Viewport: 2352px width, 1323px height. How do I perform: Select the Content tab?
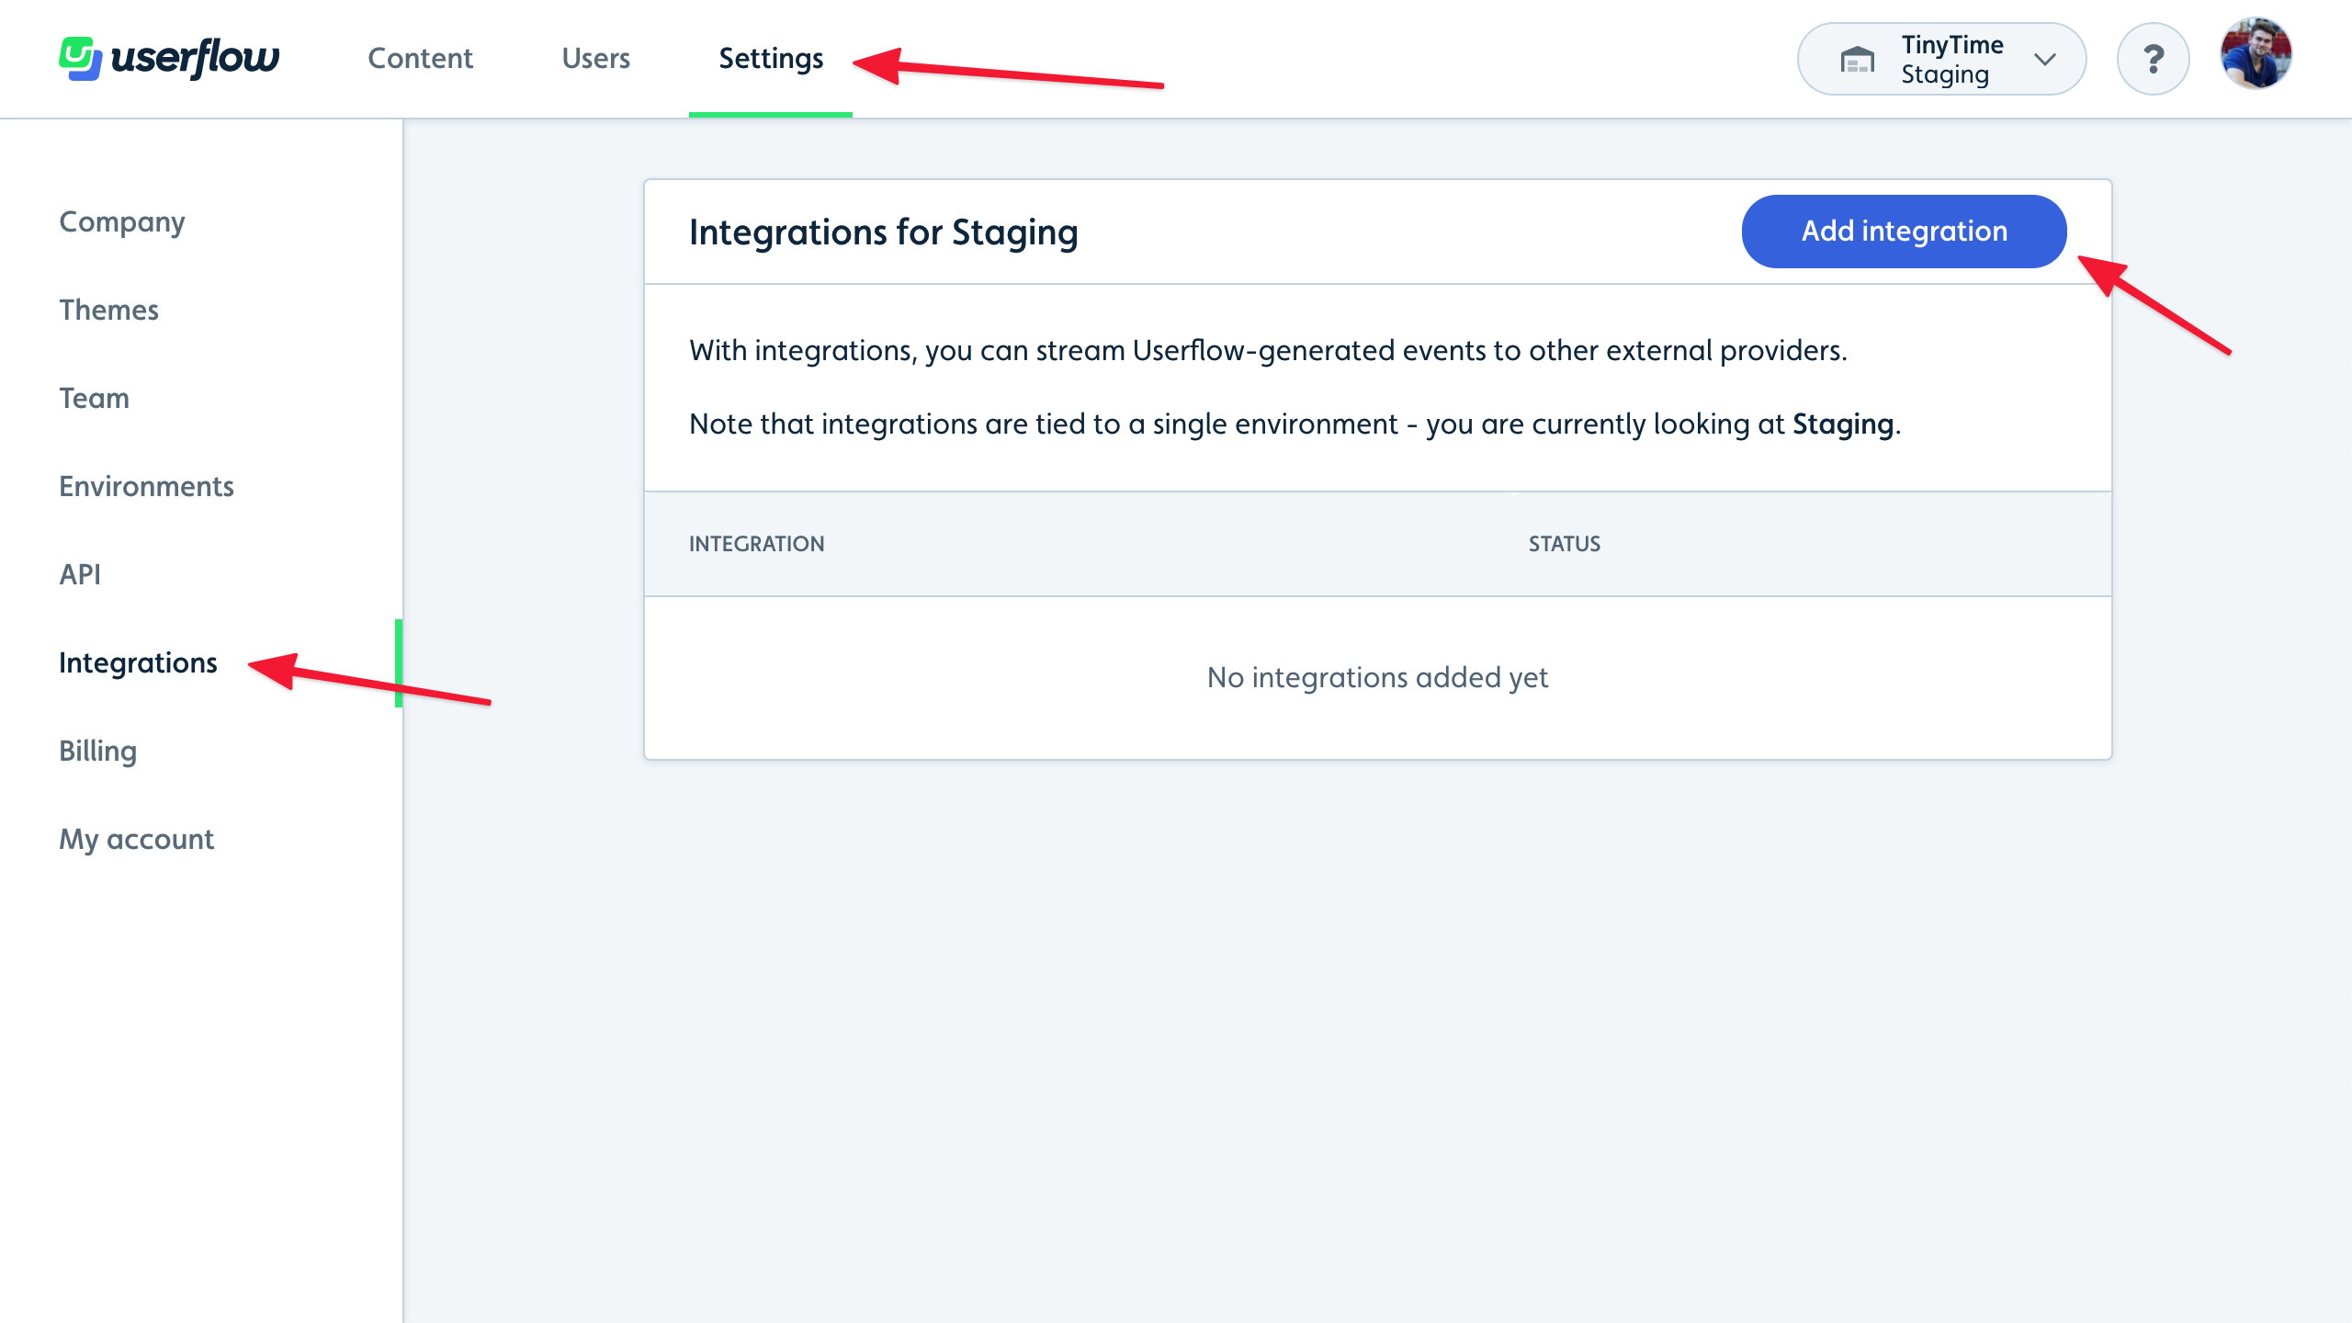tap(420, 58)
